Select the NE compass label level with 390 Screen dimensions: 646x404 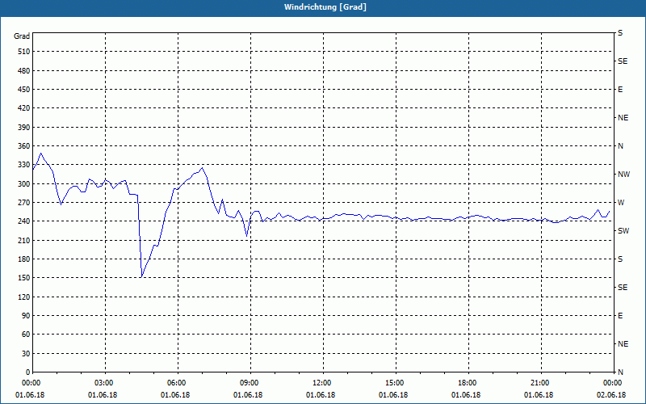623,118
